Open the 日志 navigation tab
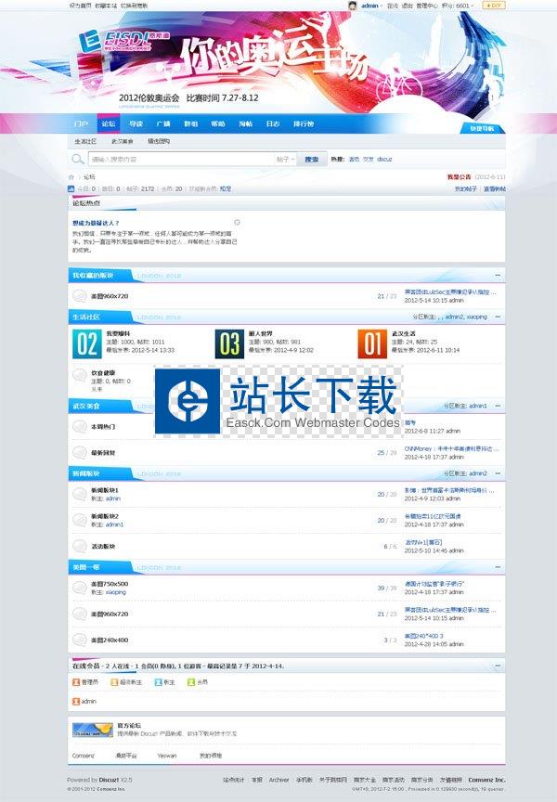557x802 pixels. point(273,123)
